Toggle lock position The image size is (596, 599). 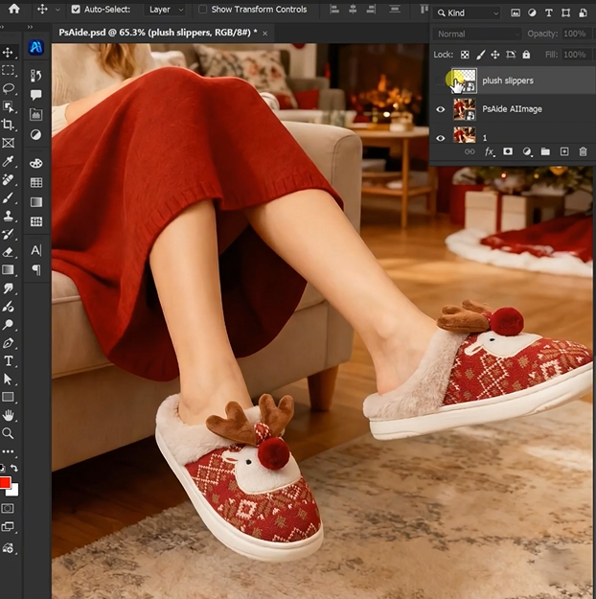(x=495, y=55)
